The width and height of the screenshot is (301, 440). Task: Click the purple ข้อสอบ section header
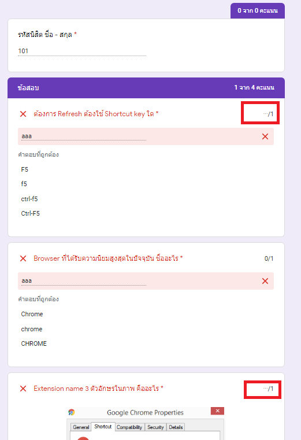pos(146,88)
